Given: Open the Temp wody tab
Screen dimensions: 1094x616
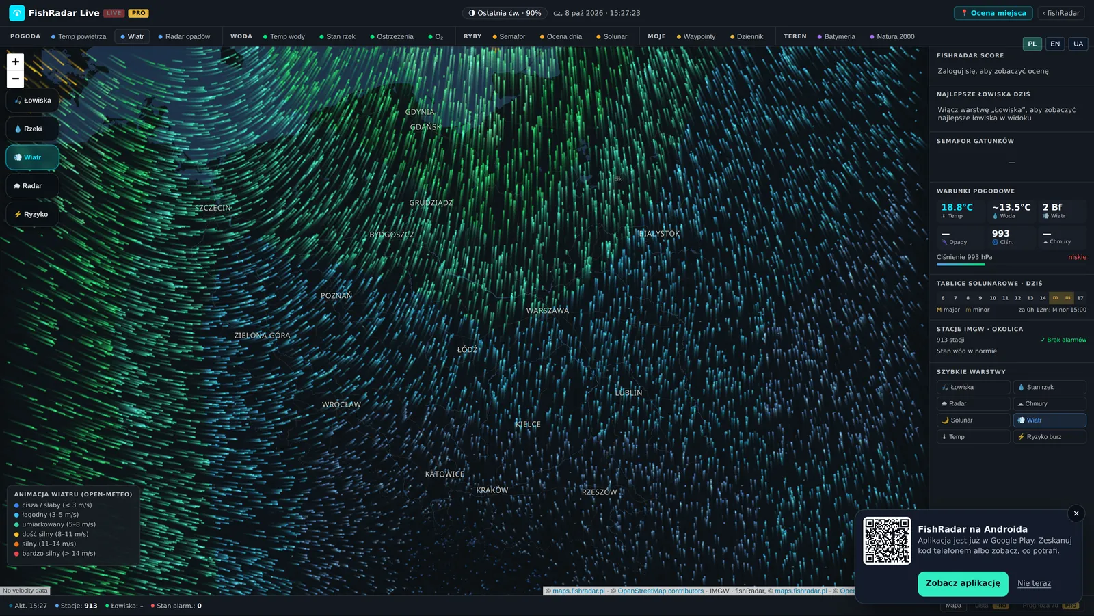Looking at the screenshot, I should tap(284, 36).
